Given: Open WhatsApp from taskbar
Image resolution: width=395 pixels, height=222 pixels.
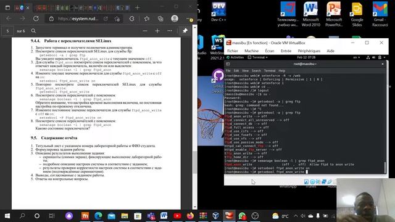Looking at the screenshot, I should [242, 216].
